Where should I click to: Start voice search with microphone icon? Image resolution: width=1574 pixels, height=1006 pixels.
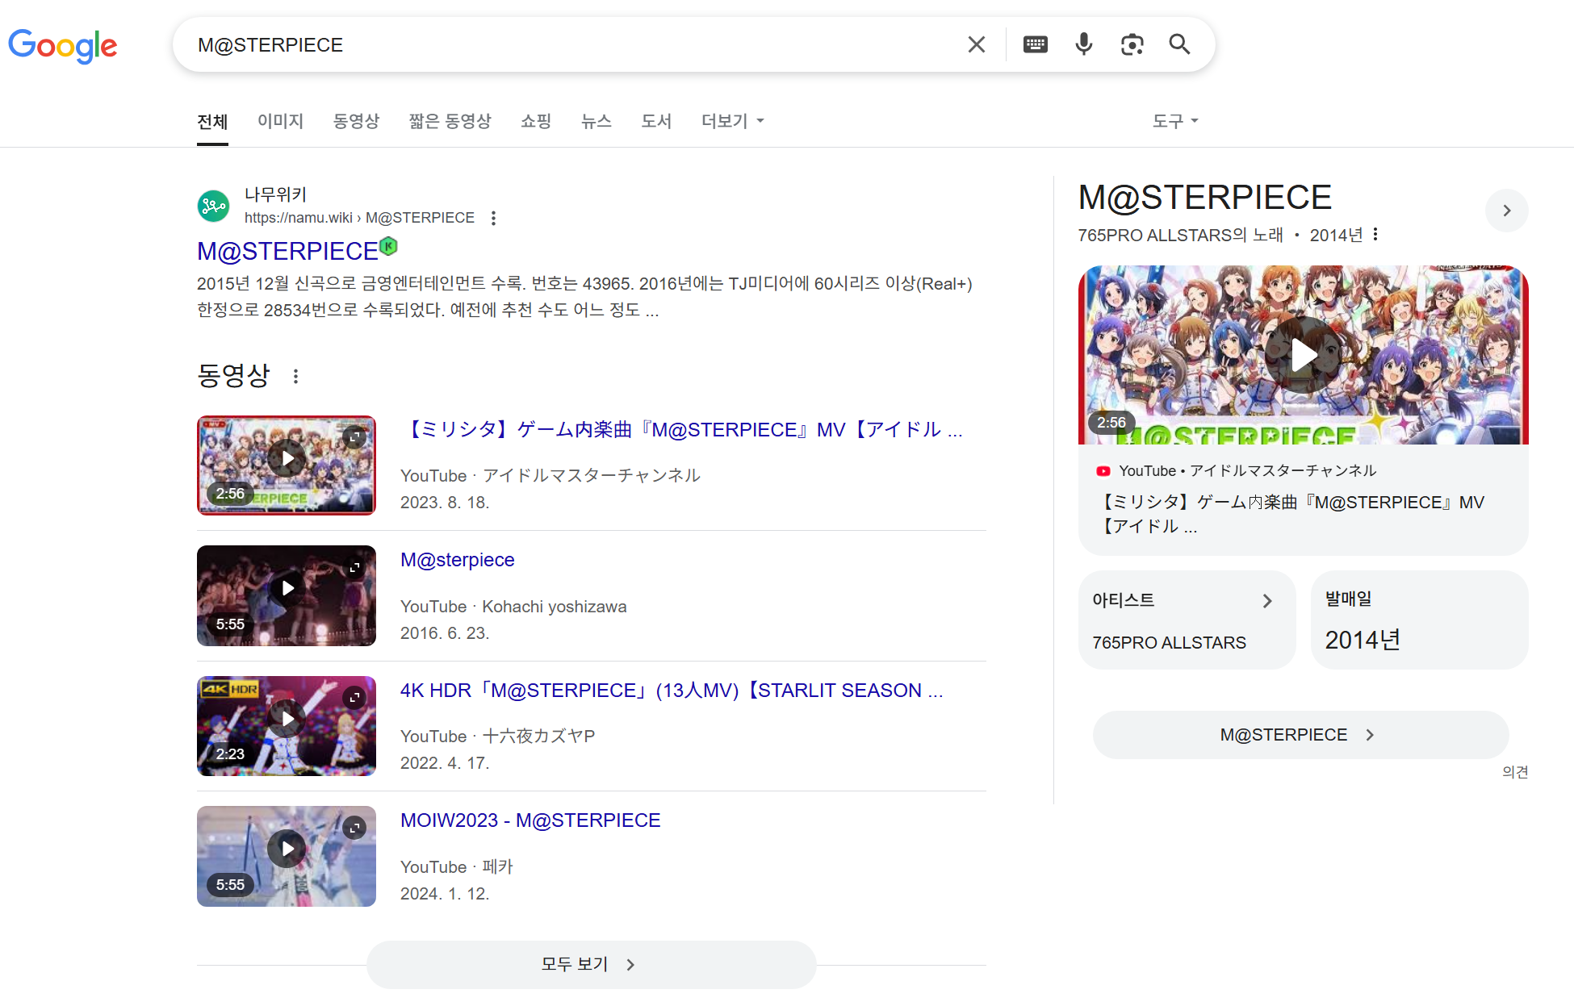[x=1084, y=44]
